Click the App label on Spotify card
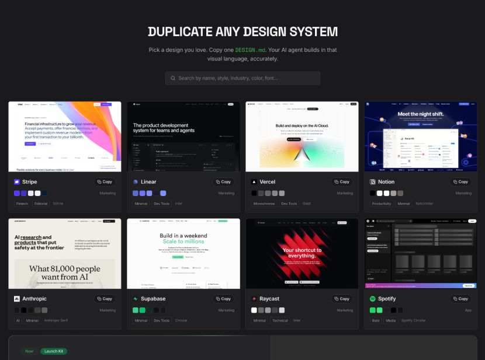The height and width of the screenshot is (360, 485). click(468, 310)
